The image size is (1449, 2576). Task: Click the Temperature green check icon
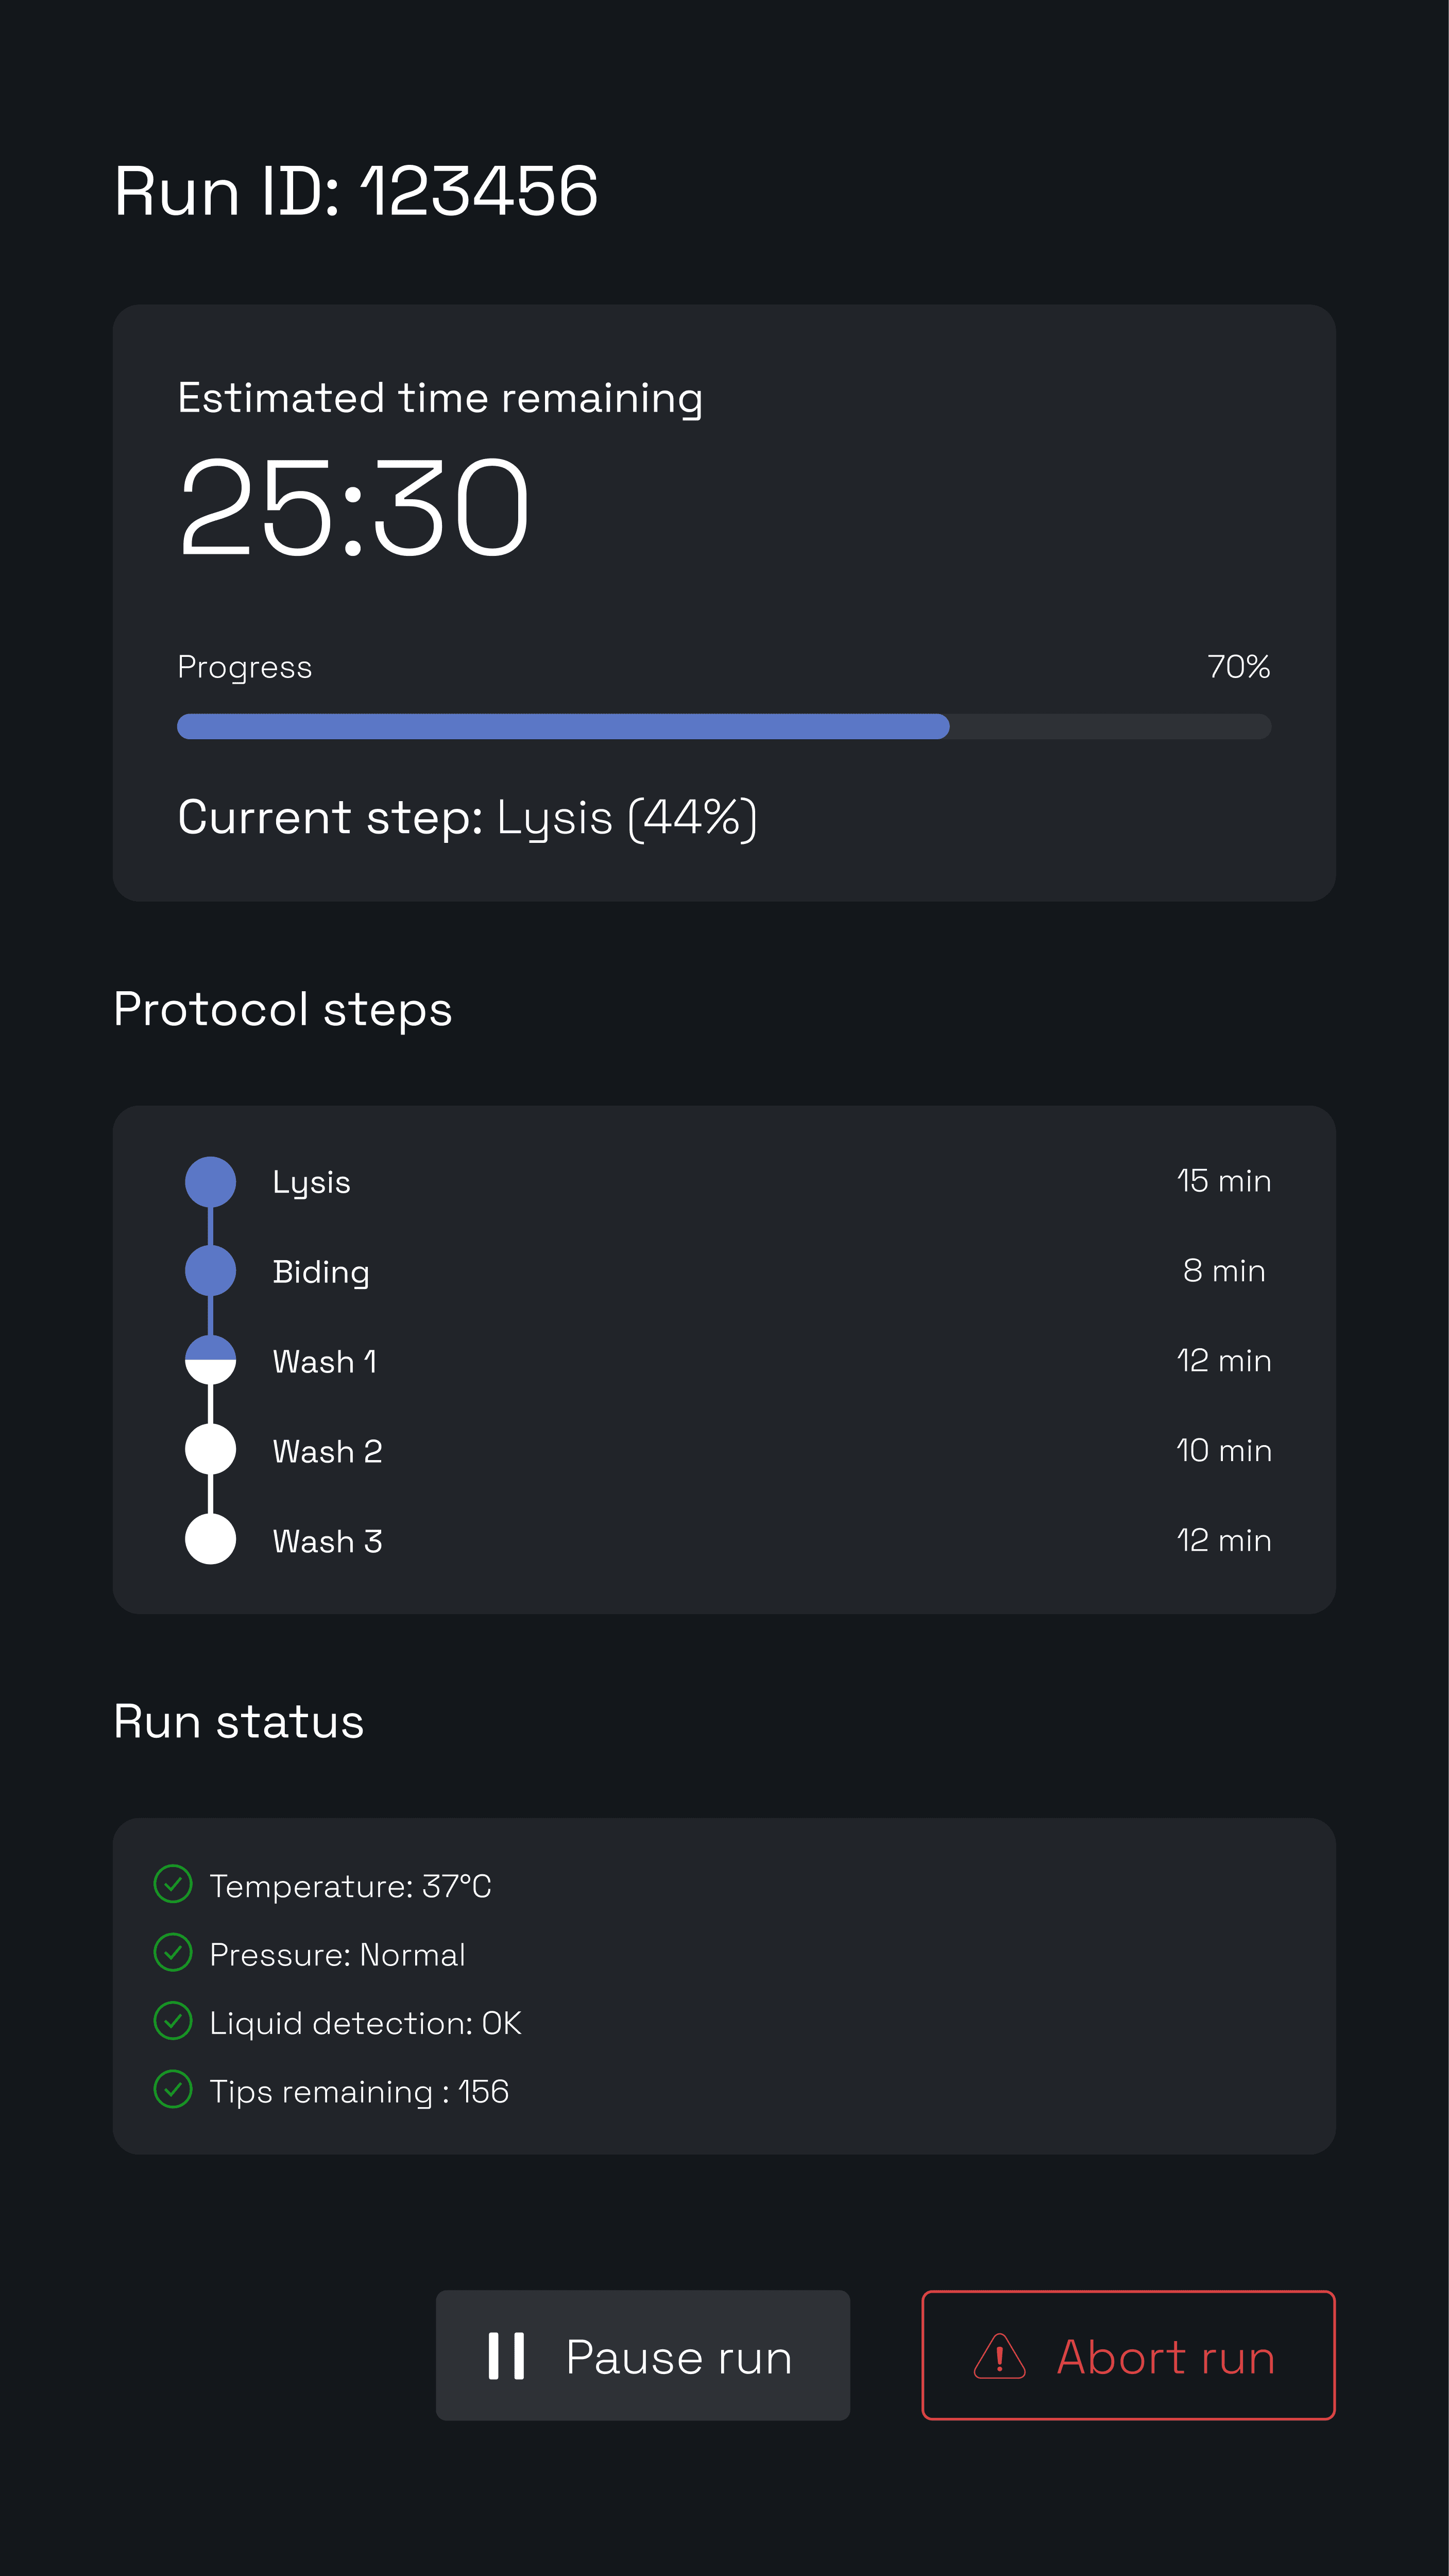173,1884
